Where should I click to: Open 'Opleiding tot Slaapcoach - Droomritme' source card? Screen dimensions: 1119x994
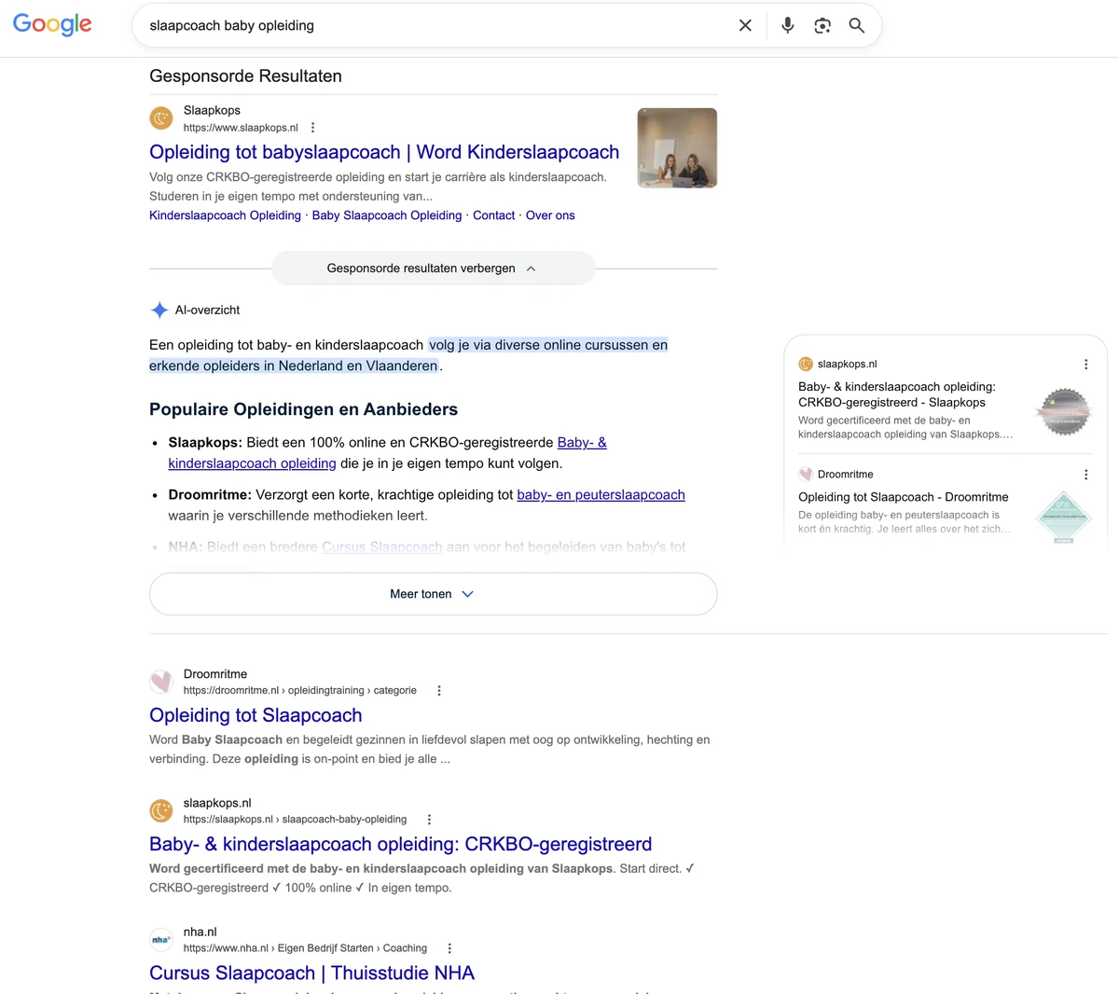(x=903, y=497)
